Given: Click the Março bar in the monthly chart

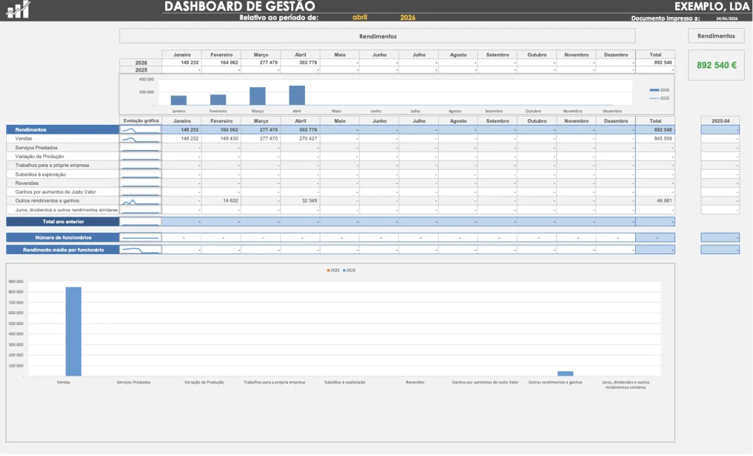Looking at the screenshot, I should [x=257, y=96].
